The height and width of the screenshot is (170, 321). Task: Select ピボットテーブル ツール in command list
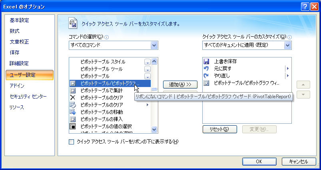pyautogui.click(x=101, y=69)
